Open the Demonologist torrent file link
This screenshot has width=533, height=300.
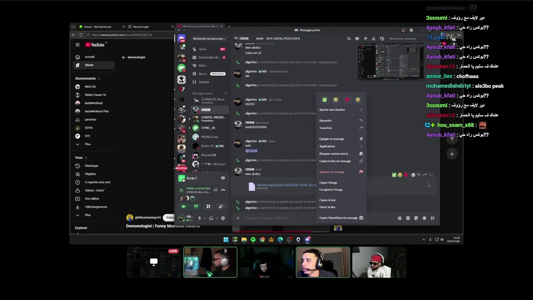pyautogui.click(x=286, y=185)
